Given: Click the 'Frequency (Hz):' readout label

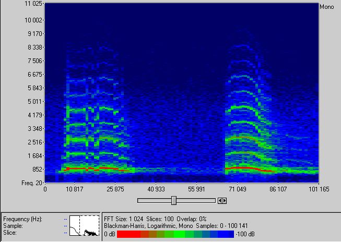Looking at the screenshot, I should [x=22, y=219].
